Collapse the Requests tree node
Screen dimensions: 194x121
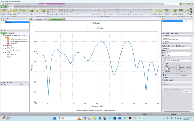point(4,53)
